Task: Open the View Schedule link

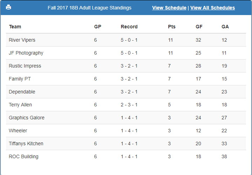Action: (169, 8)
